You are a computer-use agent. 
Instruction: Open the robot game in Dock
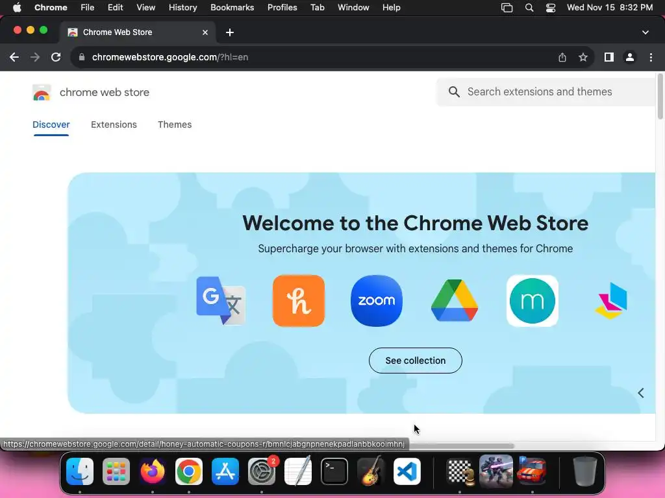[x=496, y=471]
